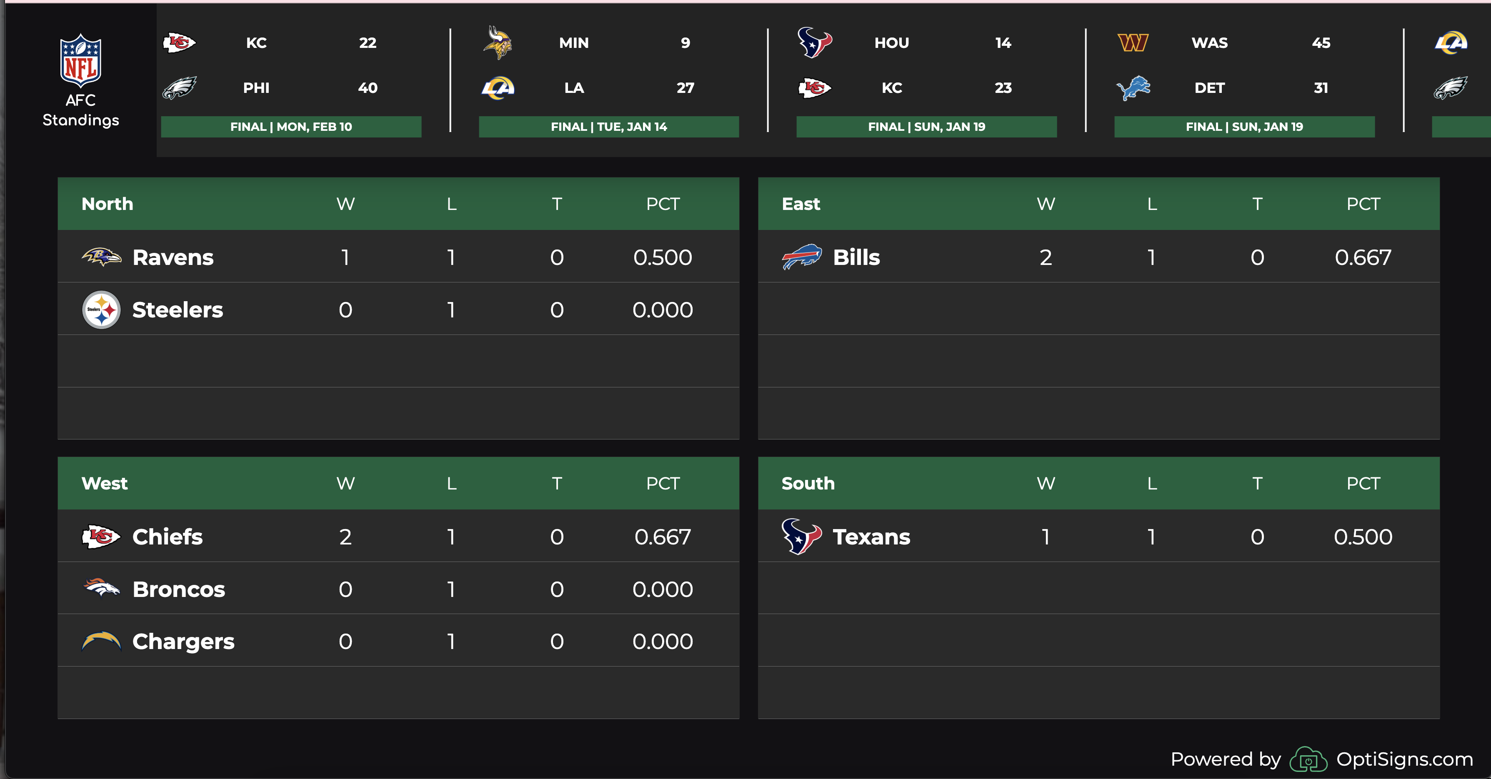Click the Bills team logo

coord(802,257)
